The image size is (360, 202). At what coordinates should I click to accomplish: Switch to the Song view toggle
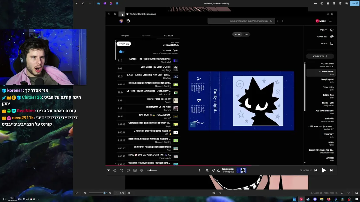pos(246,35)
